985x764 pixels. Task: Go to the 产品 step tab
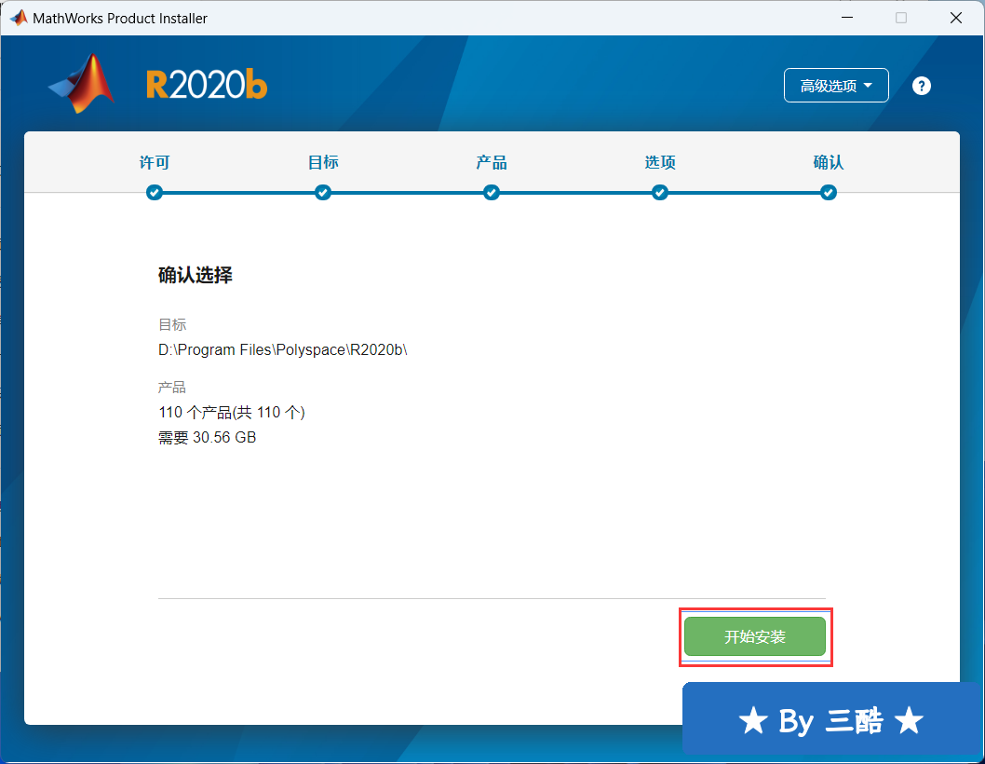click(x=492, y=162)
